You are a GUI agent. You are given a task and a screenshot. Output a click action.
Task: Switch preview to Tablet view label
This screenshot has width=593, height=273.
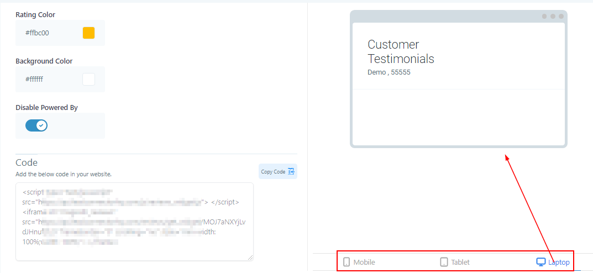click(x=460, y=262)
